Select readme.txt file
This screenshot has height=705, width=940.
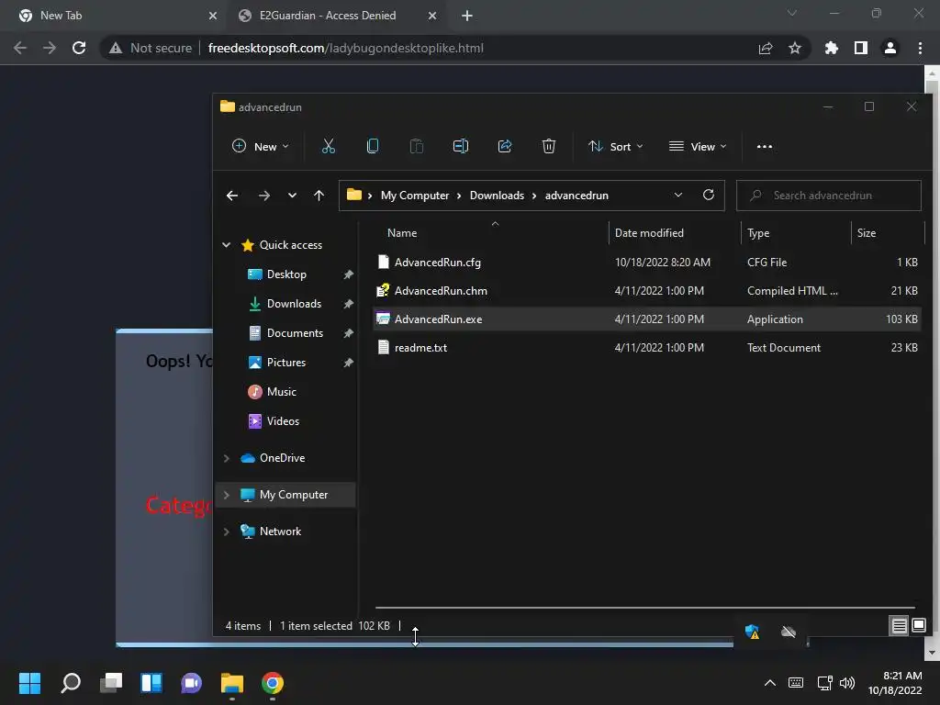click(x=647, y=348)
